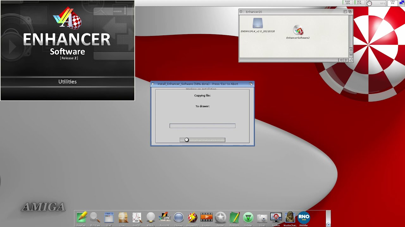Expand the dock with the bottom-right arrow

(328, 224)
